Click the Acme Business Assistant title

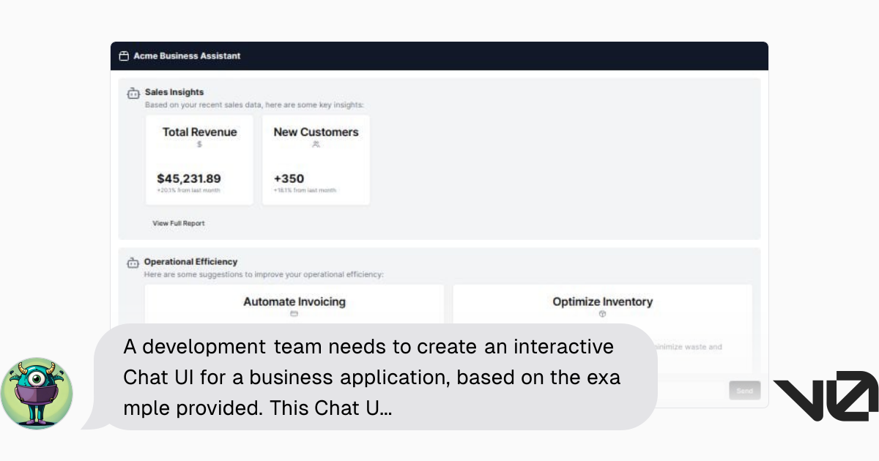coord(187,56)
